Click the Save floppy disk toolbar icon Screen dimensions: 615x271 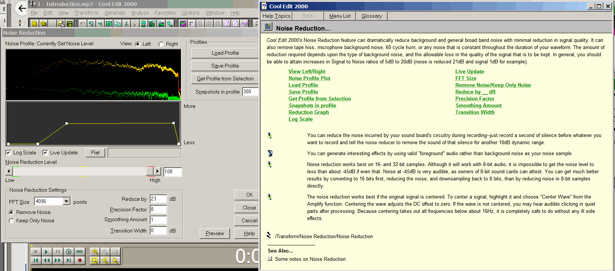[52, 23]
